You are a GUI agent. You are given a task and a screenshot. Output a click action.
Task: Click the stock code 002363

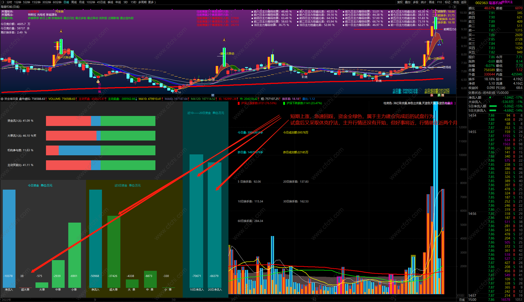click(x=481, y=3)
